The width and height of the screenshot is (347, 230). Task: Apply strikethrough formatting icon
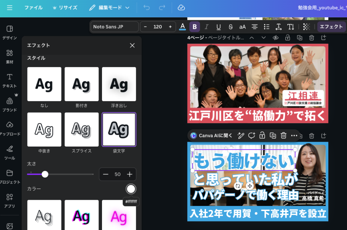click(231, 27)
